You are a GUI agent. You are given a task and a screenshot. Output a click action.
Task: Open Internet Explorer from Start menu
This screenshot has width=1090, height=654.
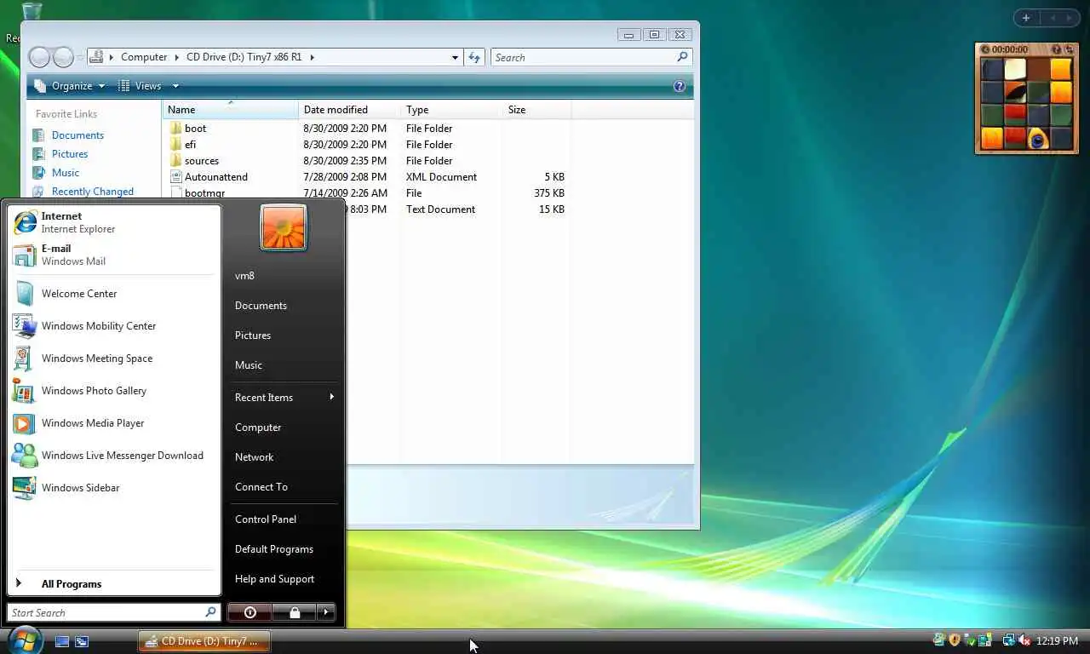coord(114,222)
